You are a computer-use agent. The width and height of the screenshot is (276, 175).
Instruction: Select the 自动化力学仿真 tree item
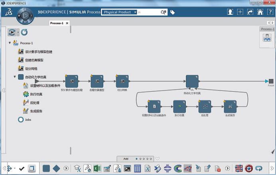[35, 77]
